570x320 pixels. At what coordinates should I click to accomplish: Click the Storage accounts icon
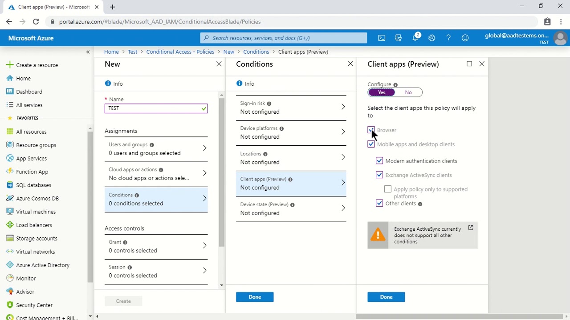[x=10, y=238]
